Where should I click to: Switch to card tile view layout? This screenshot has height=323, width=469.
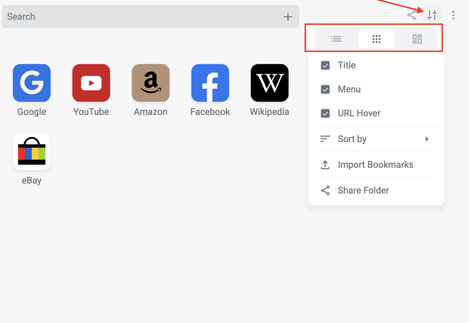[417, 39]
